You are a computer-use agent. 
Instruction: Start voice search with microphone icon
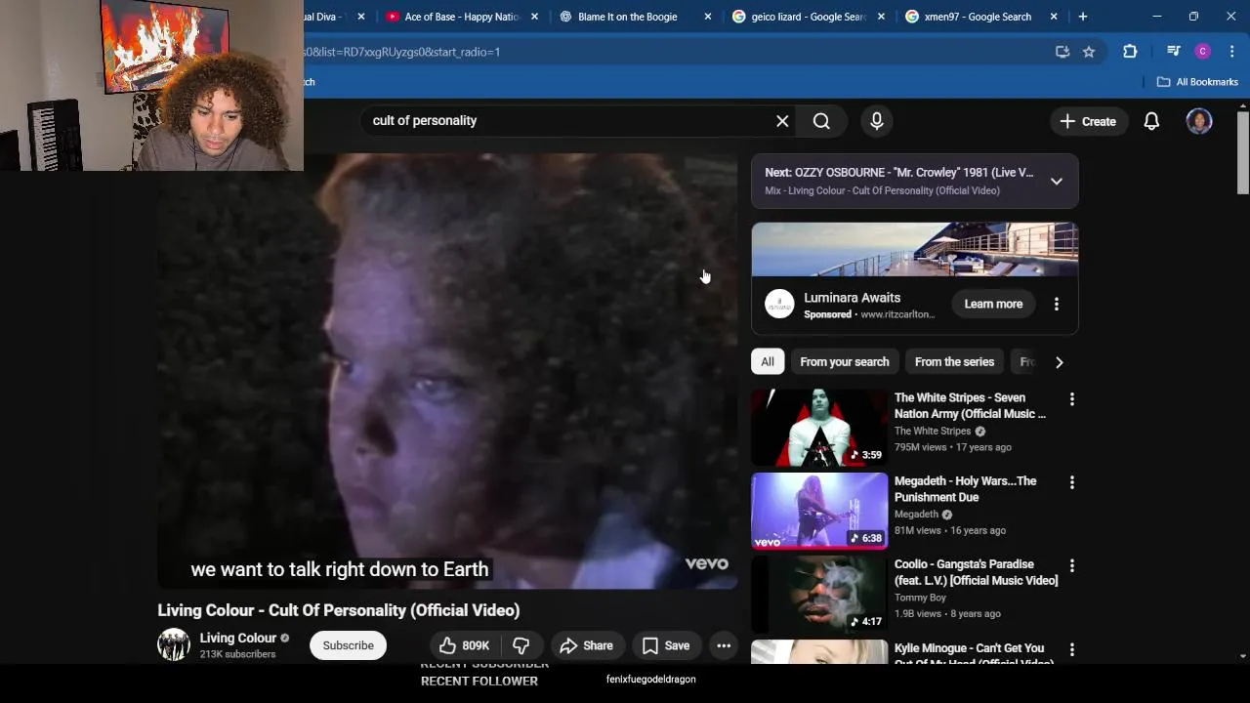pyautogui.click(x=877, y=121)
